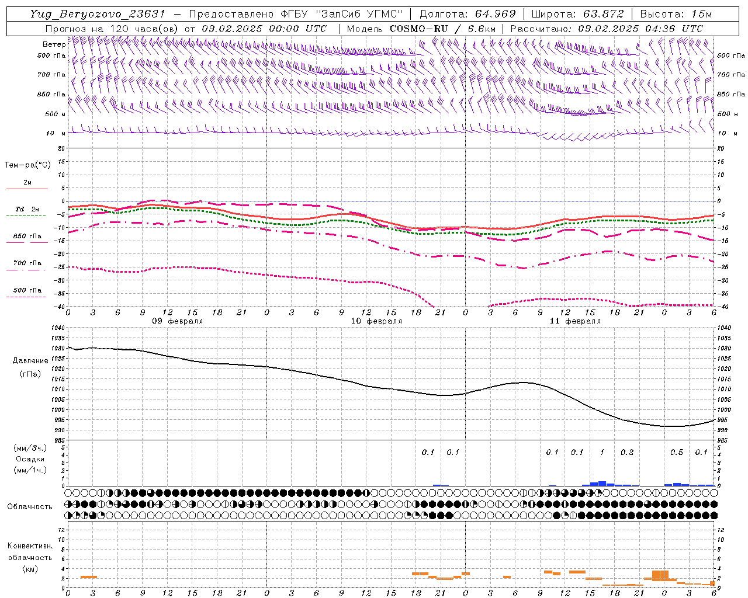Click the computed time 09.02.2025 04:36 UTC

pos(640,29)
